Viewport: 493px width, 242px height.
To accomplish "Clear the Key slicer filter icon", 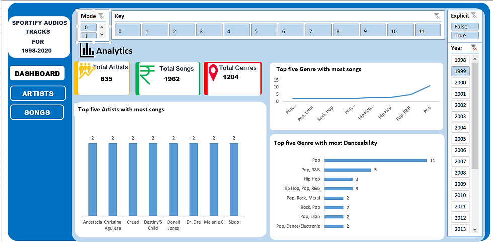I will [437, 16].
